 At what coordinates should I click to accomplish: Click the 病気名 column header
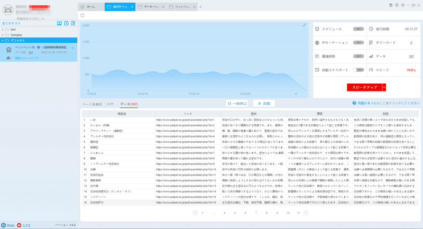122,114
